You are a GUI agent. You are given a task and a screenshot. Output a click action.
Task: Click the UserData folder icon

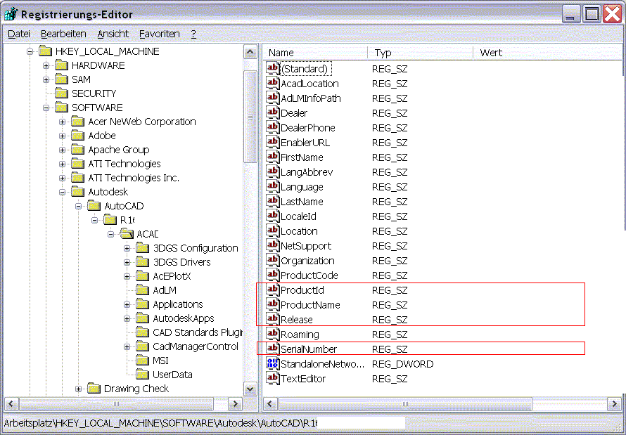pos(142,375)
